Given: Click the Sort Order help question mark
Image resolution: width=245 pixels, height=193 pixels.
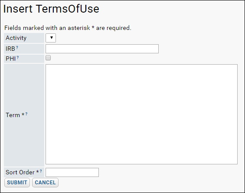Looking at the screenshot, I should pyautogui.click(x=41, y=171).
